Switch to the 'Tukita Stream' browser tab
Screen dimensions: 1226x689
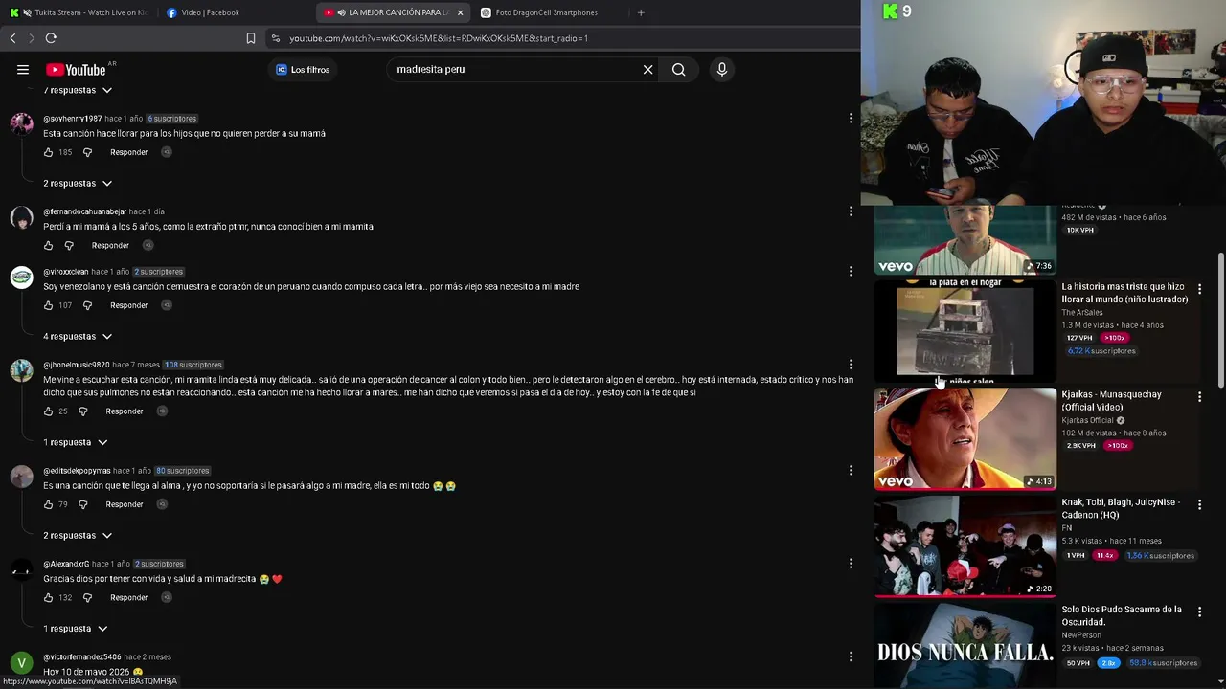pos(79,12)
